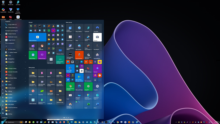Open Settings gear in Start sidebar
This screenshot has width=220, height=124.
pyautogui.click(x=3, y=109)
